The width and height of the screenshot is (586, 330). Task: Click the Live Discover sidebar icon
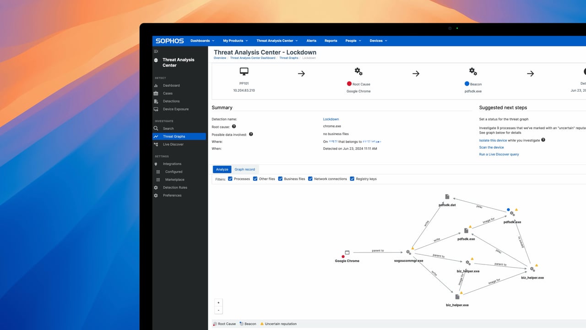coord(156,144)
